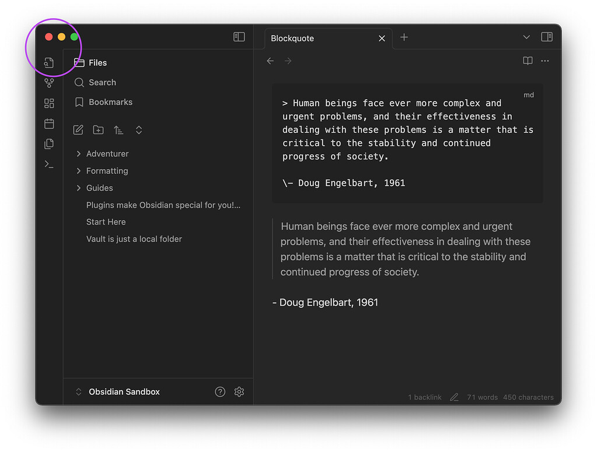The height and width of the screenshot is (452, 597).
Task: Open the terminal icon in the ribbon
Action: [x=49, y=164]
